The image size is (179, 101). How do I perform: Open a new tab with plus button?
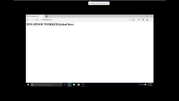pyautogui.click(x=47, y=16)
